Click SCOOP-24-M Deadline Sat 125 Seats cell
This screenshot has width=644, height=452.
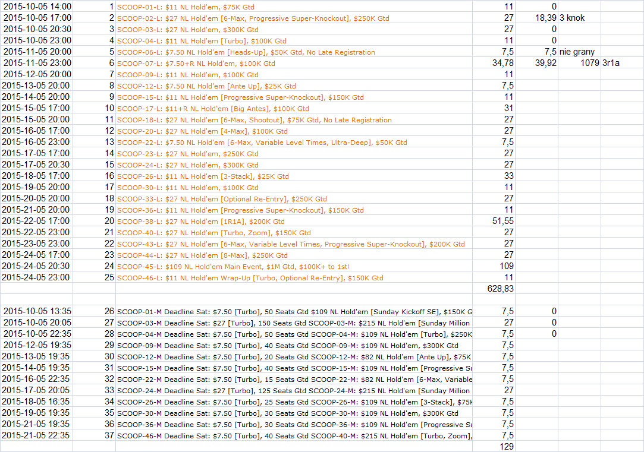294,390
